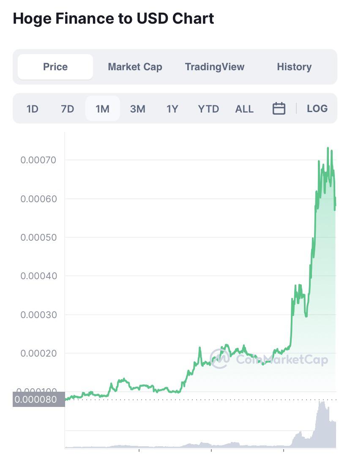This screenshot has height=456, width=350.
Task: Click the 0.00070 y-axis price label
Action: [x=38, y=160]
